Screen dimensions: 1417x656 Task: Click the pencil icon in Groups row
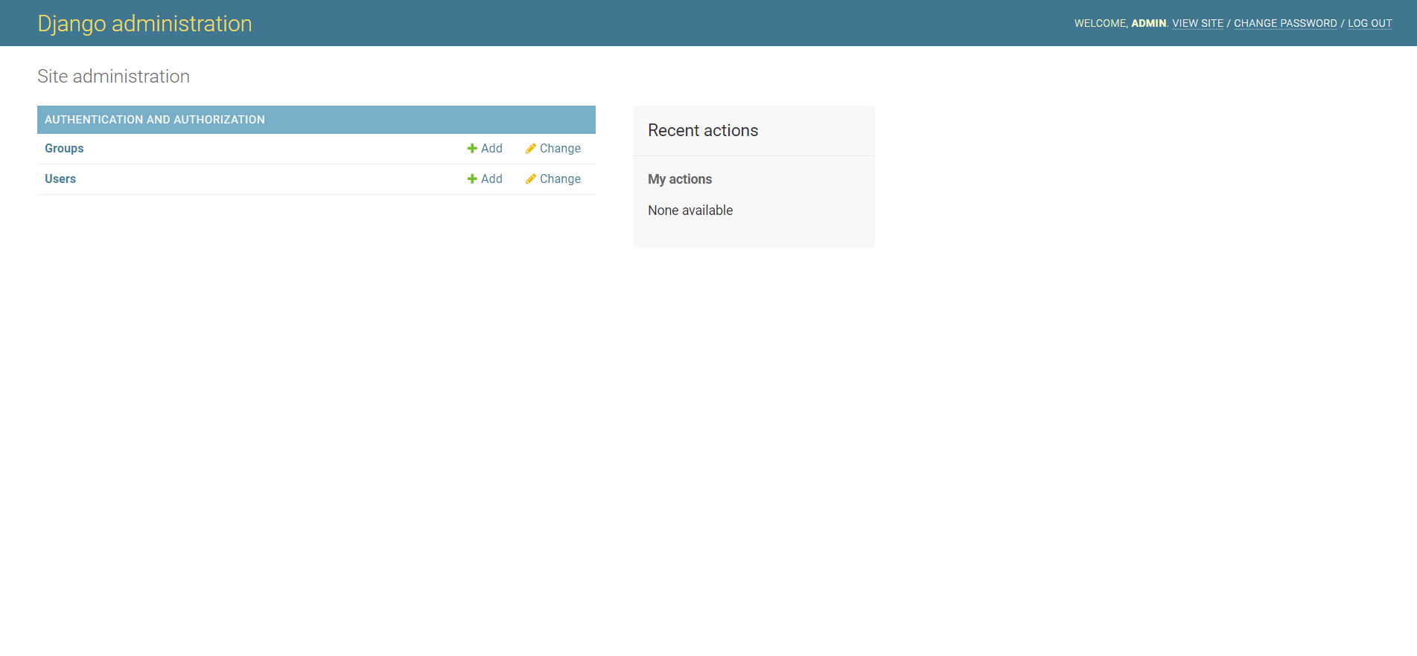(531, 149)
